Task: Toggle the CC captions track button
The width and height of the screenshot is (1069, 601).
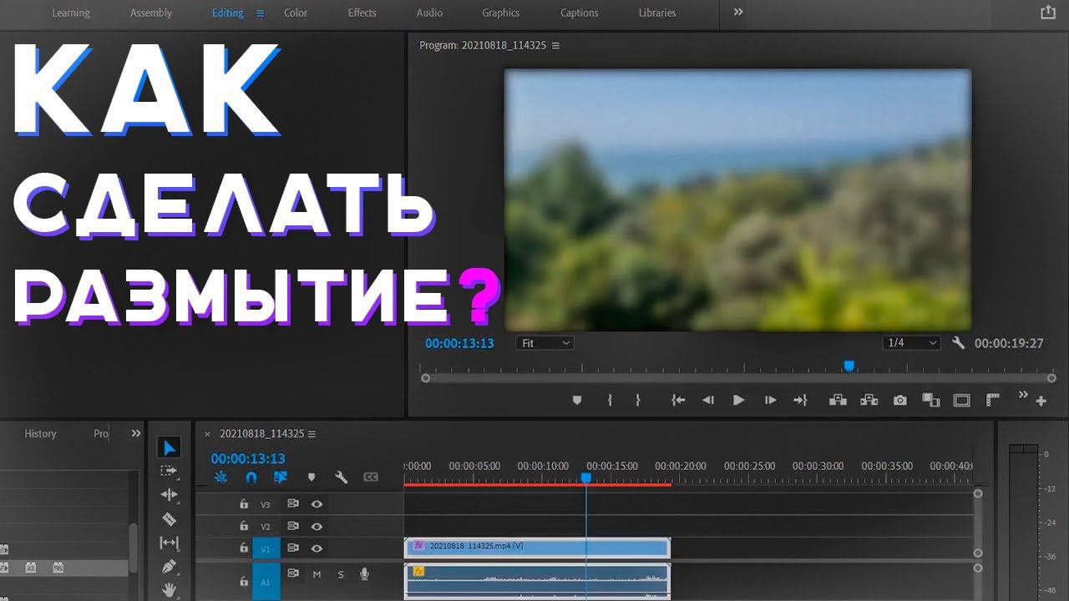Action: 371,477
